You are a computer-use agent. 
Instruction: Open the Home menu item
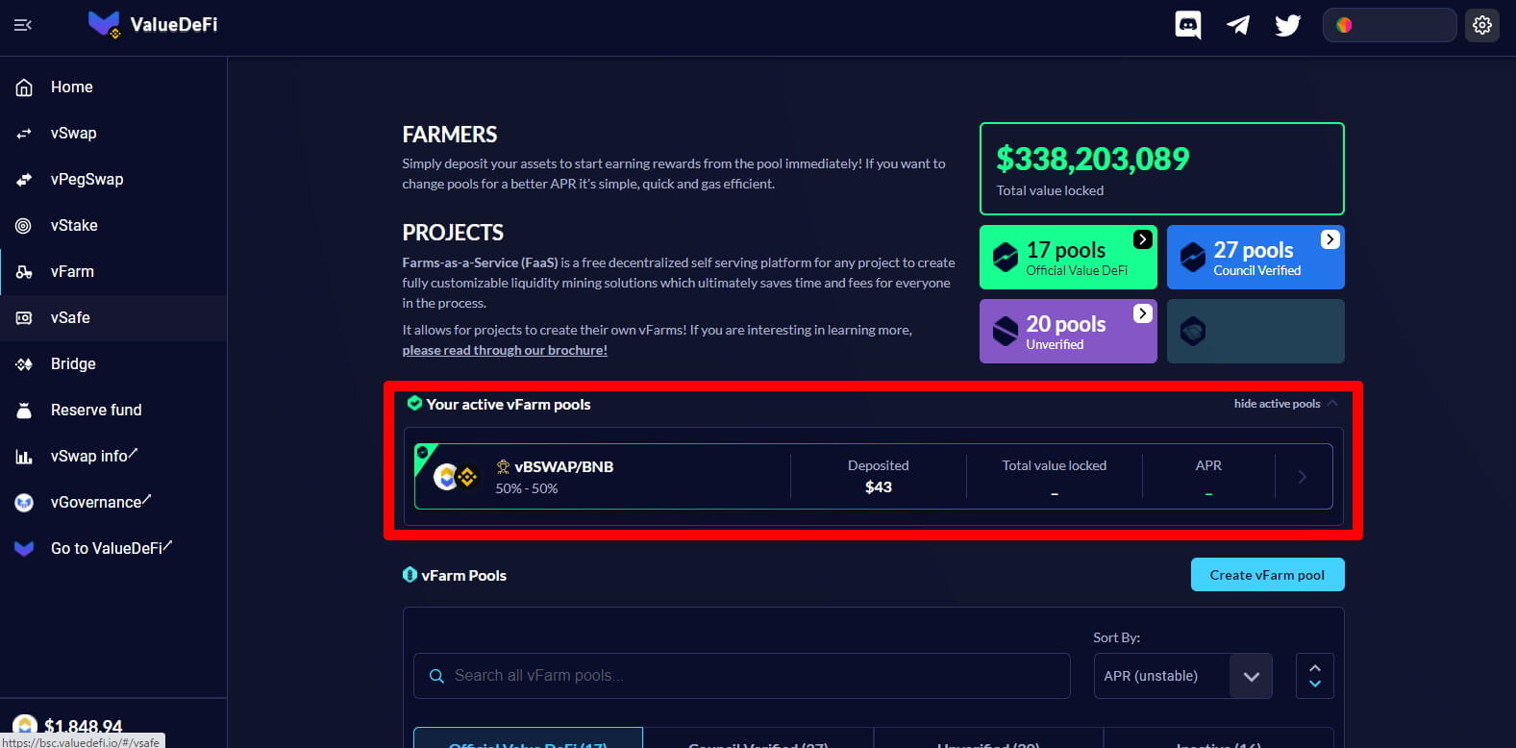pyautogui.click(x=113, y=87)
